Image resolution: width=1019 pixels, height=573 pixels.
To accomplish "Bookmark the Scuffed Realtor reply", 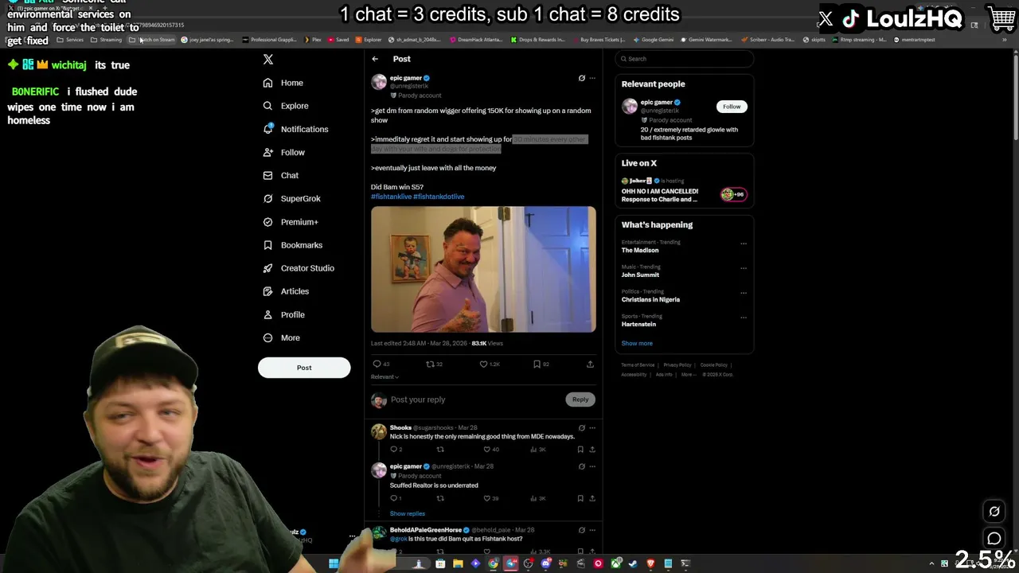I will tap(580, 499).
